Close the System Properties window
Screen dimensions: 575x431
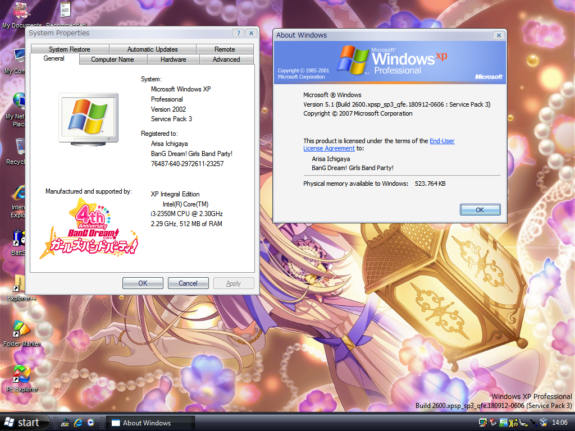[x=251, y=33]
